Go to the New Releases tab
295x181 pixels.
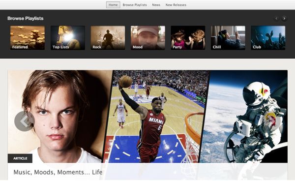tap(176, 5)
